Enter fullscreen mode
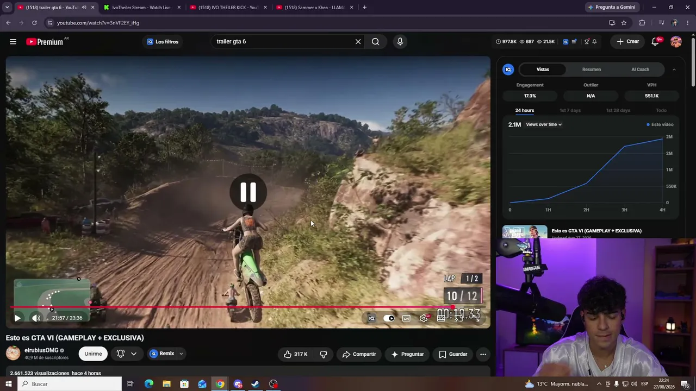 (x=476, y=318)
